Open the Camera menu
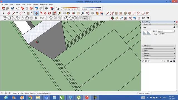Viewport: 178px width, 100px height. [17, 4]
